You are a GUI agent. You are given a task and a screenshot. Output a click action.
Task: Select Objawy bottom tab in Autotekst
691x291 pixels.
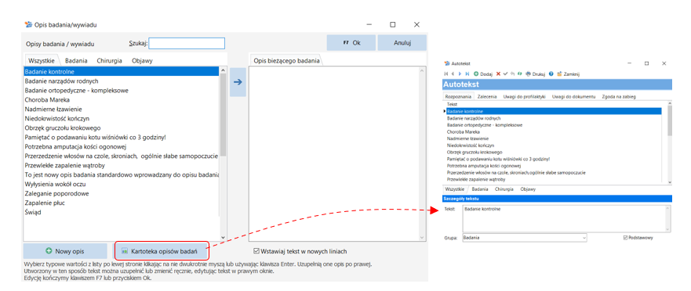click(528, 189)
